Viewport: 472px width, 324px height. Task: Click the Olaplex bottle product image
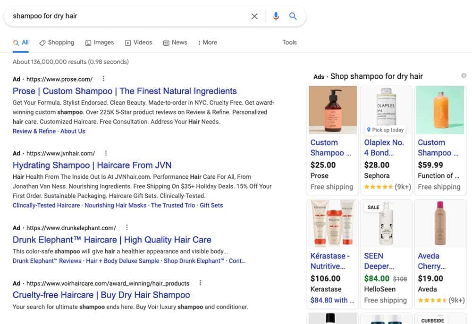pos(386,106)
